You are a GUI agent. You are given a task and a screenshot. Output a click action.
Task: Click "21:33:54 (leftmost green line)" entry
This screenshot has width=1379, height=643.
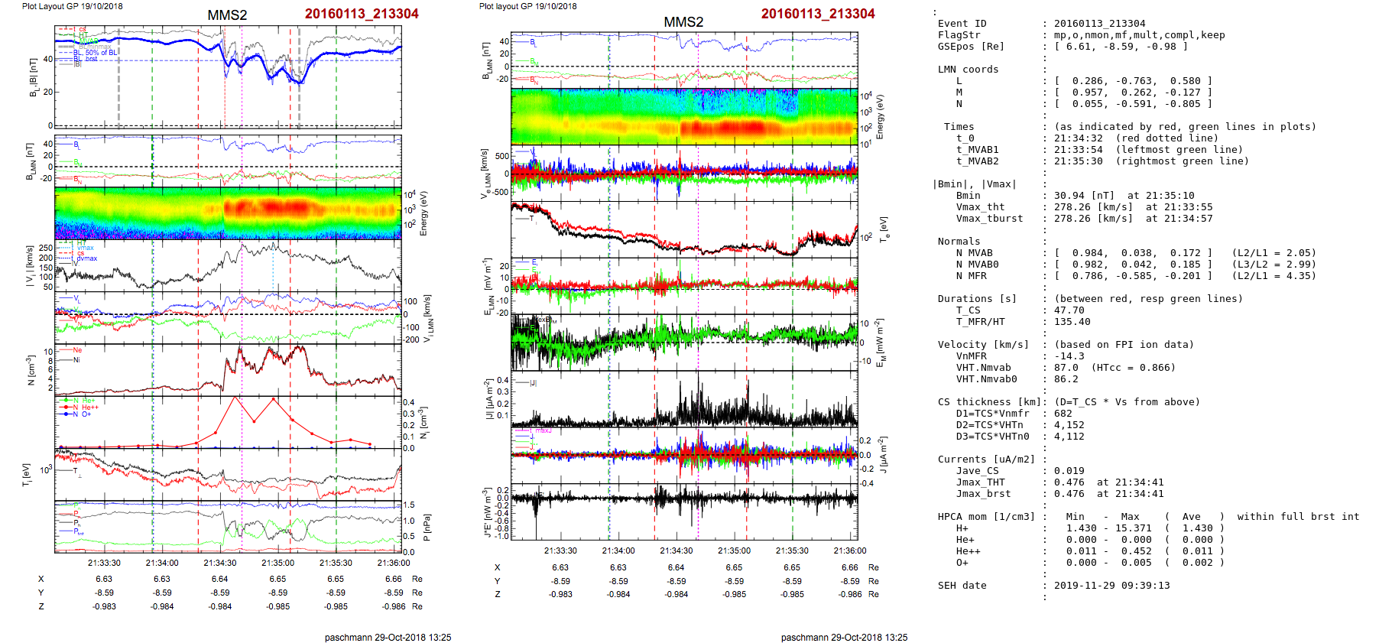tap(1148, 150)
